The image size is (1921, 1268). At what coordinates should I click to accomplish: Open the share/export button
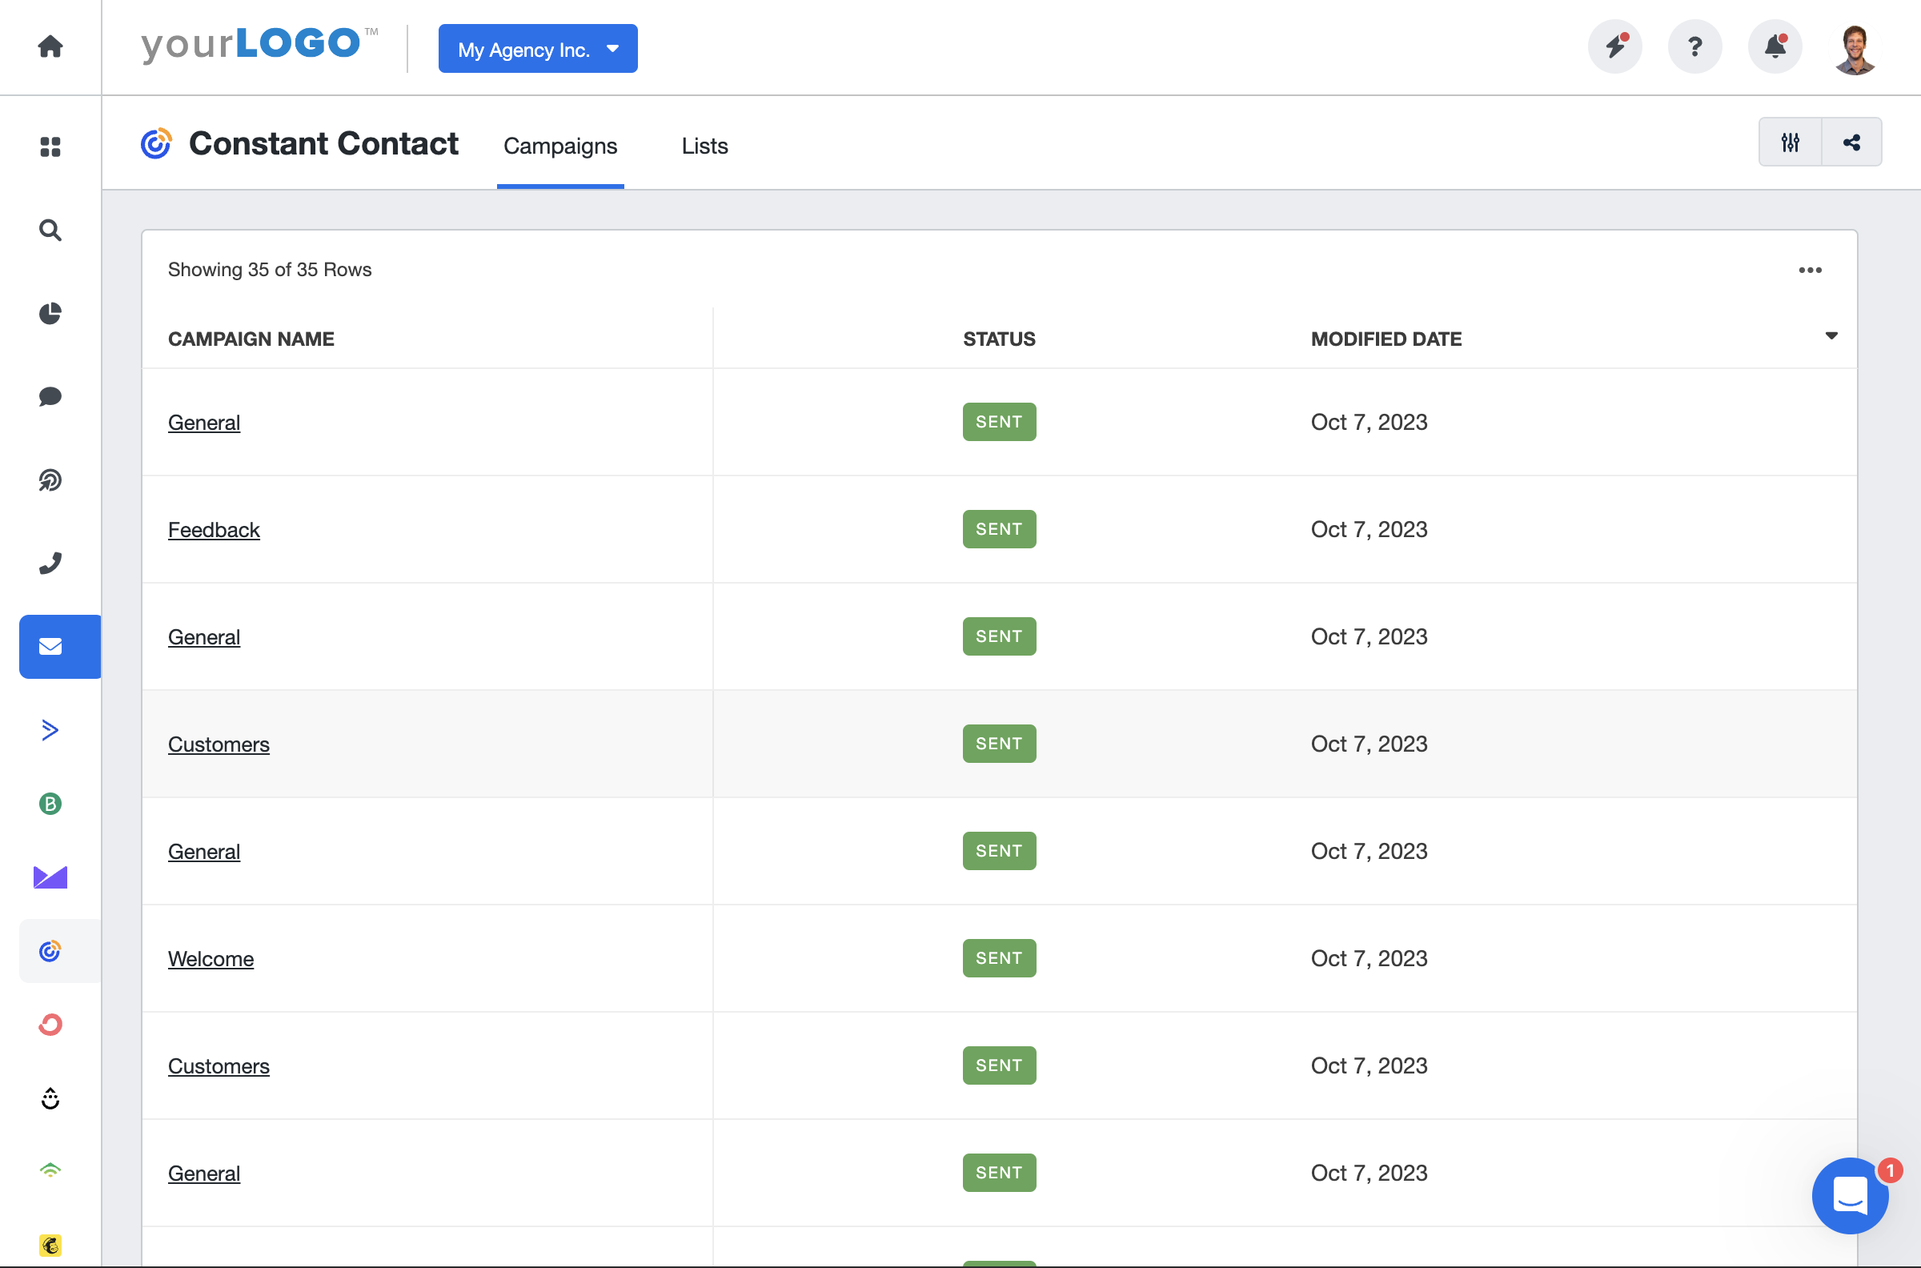tap(1851, 142)
